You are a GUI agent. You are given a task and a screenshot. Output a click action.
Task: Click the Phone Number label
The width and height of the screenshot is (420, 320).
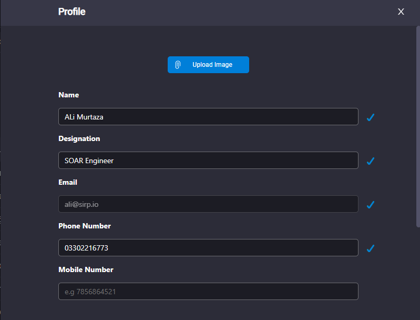pos(85,226)
